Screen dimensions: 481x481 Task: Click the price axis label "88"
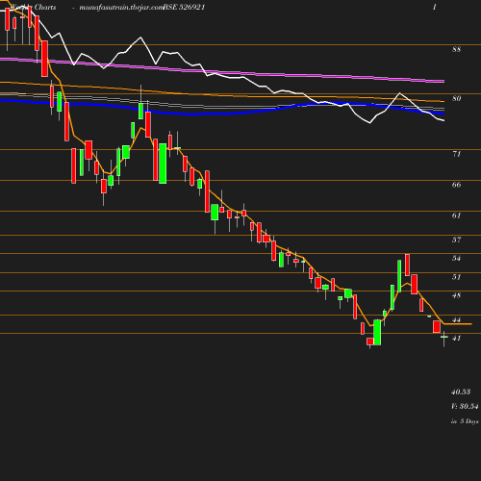[x=456, y=49]
